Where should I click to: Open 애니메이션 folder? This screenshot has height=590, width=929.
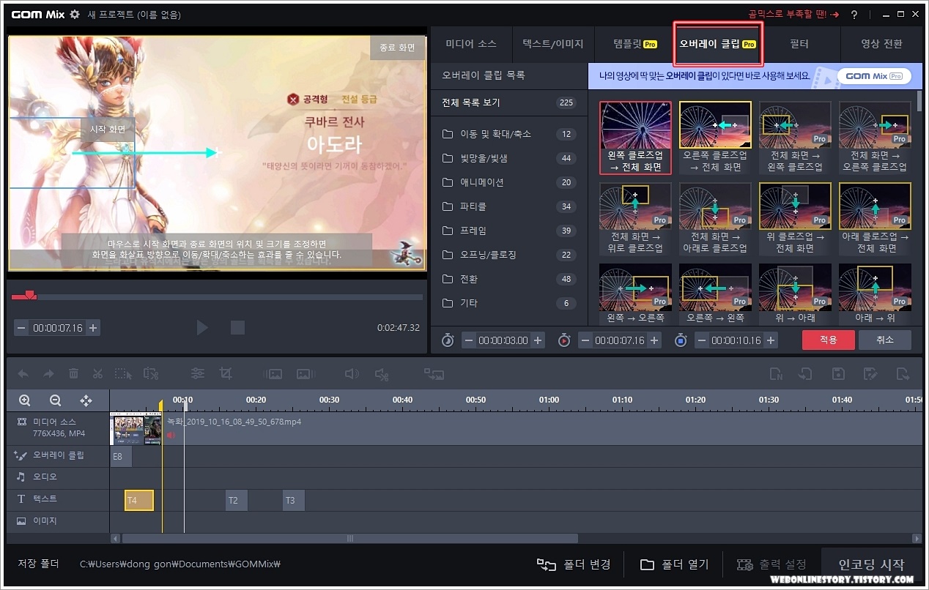point(509,182)
